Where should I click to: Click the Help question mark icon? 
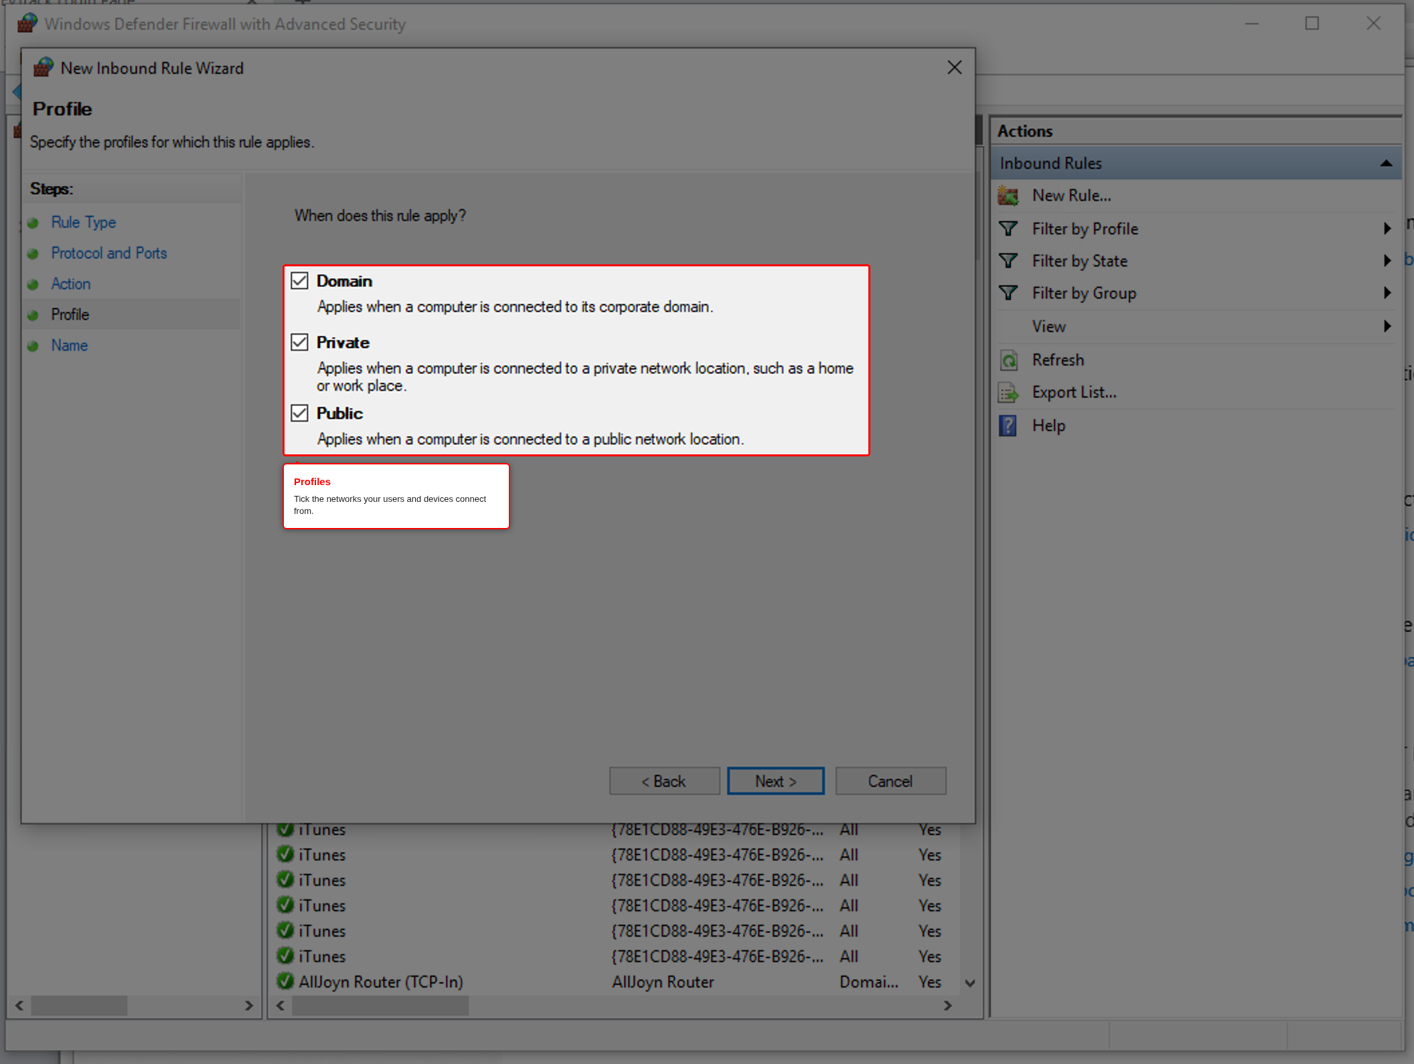1008,426
